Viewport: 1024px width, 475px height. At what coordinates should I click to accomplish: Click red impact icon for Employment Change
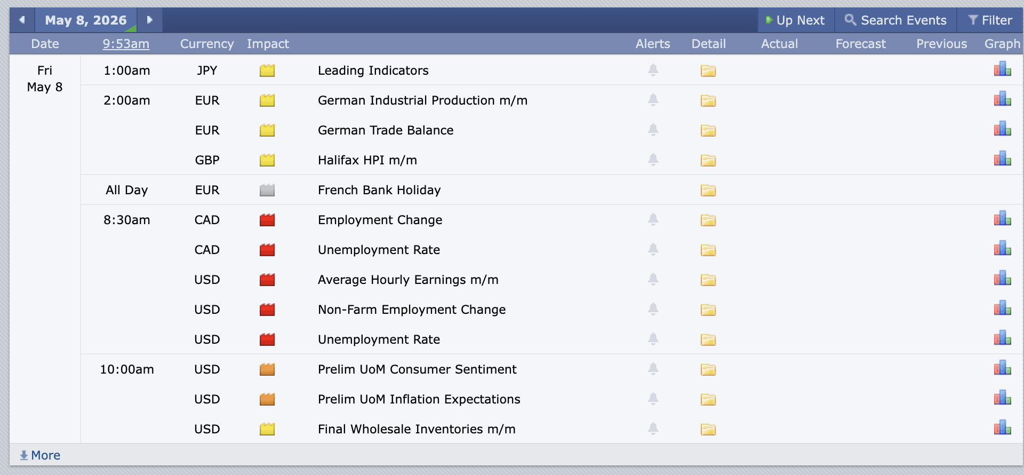pos(267,220)
